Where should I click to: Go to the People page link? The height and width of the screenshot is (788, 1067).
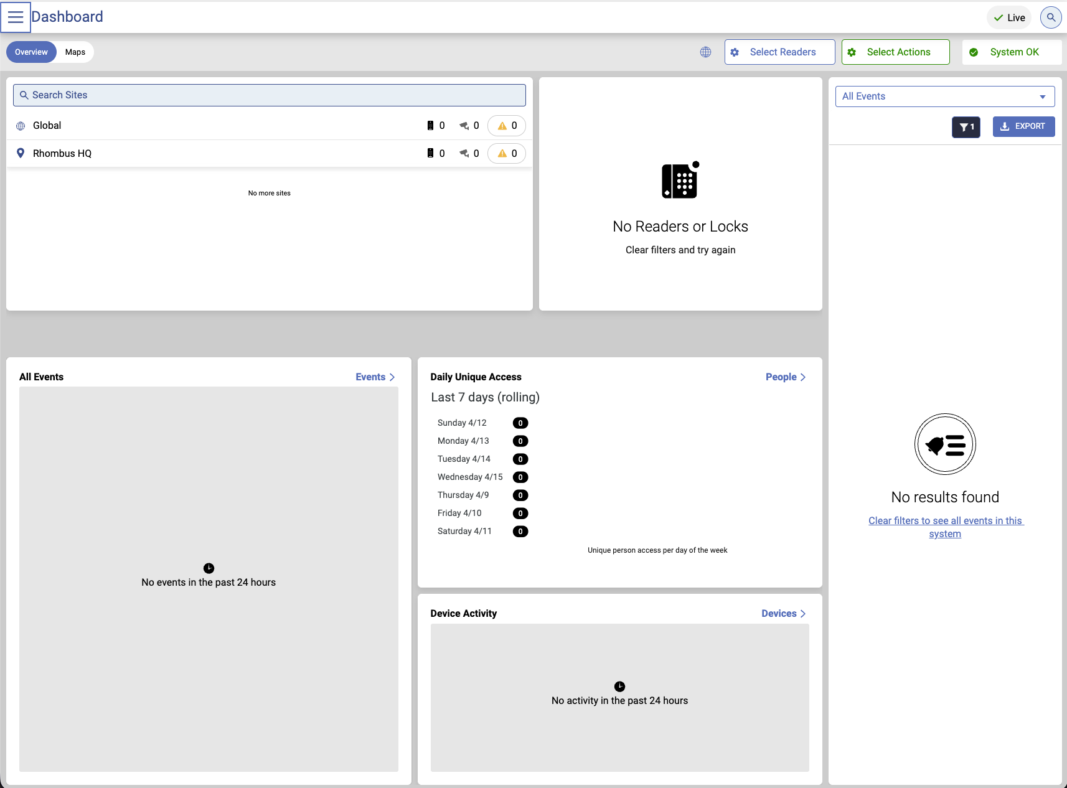point(785,377)
